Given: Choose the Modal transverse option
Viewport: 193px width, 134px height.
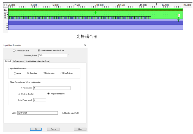Looking at the screenshot, I should click(x=15, y=73).
